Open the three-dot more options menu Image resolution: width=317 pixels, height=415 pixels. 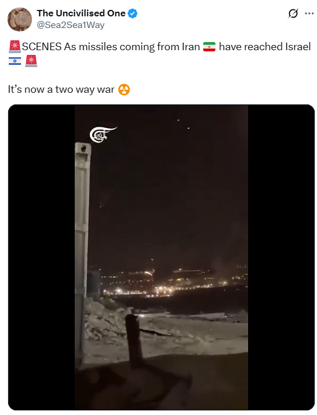pyautogui.click(x=309, y=13)
